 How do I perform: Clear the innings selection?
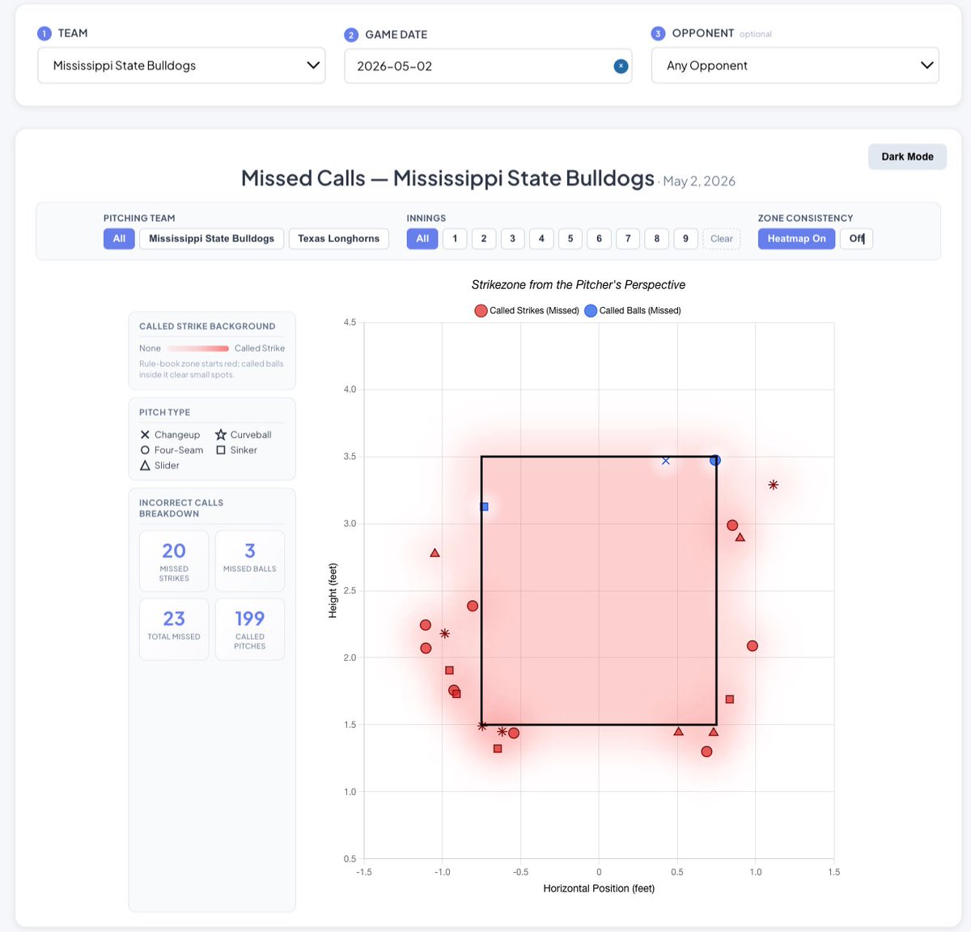721,239
